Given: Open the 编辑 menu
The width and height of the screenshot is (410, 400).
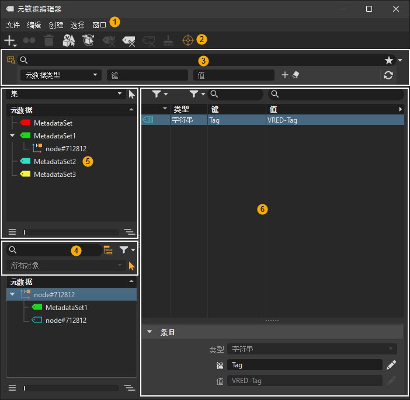Looking at the screenshot, I should point(34,25).
